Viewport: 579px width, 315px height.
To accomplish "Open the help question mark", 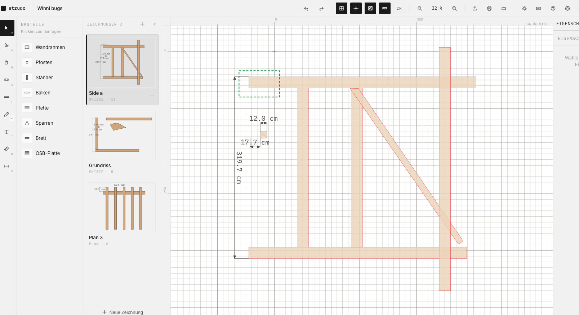I will click(x=553, y=8).
